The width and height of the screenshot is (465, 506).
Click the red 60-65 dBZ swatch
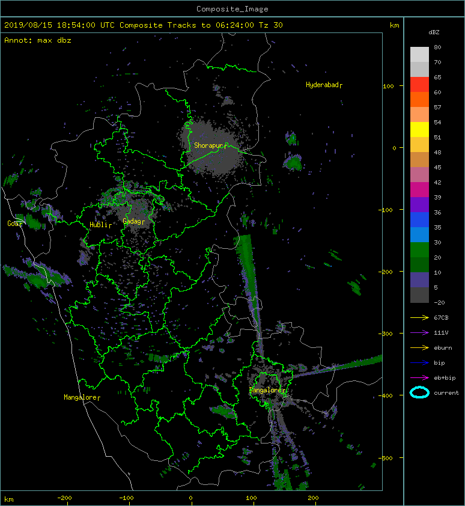click(419, 85)
